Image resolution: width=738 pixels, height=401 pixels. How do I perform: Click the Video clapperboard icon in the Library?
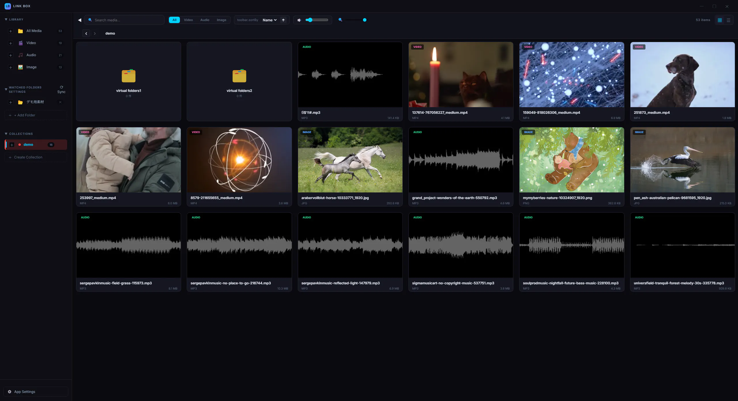[x=20, y=43]
